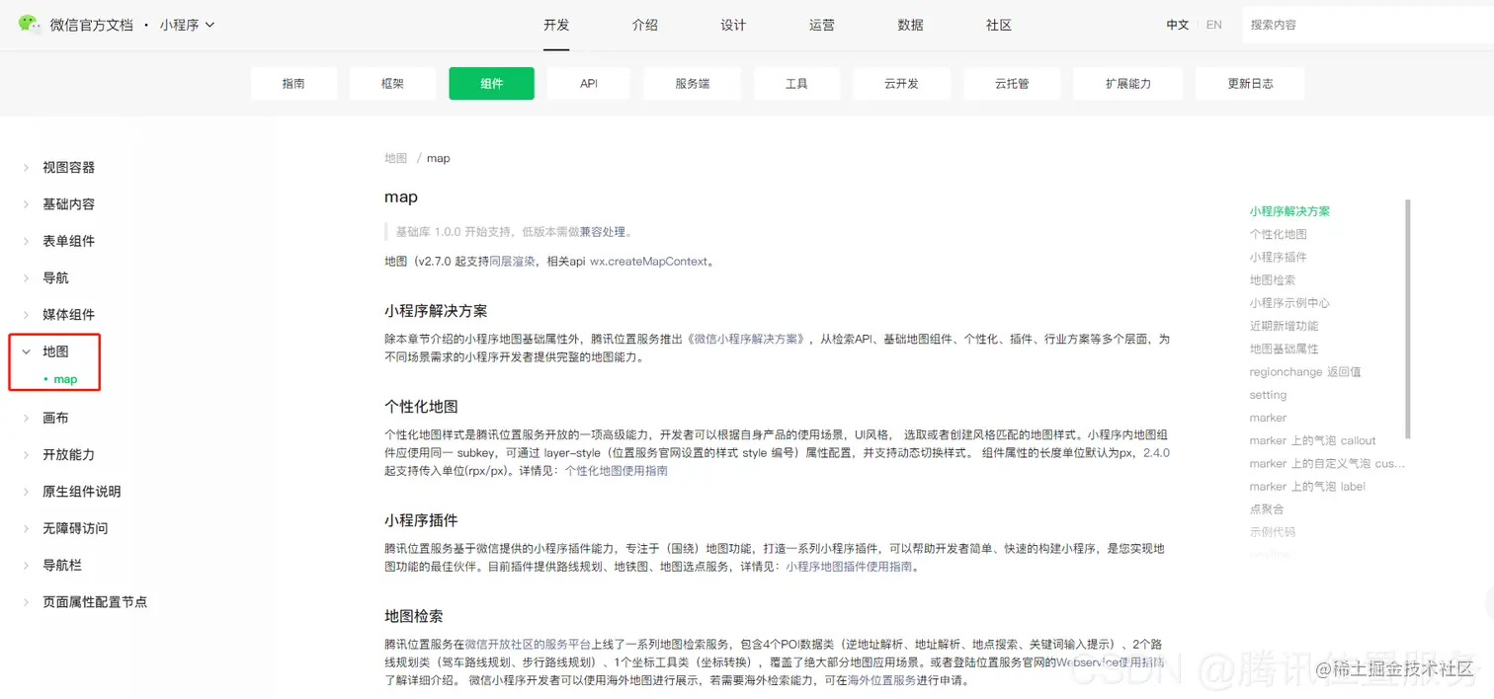Jump to 地图基础属性 in outline
This screenshot has height=699, width=1494.
pyautogui.click(x=1284, y=349)
